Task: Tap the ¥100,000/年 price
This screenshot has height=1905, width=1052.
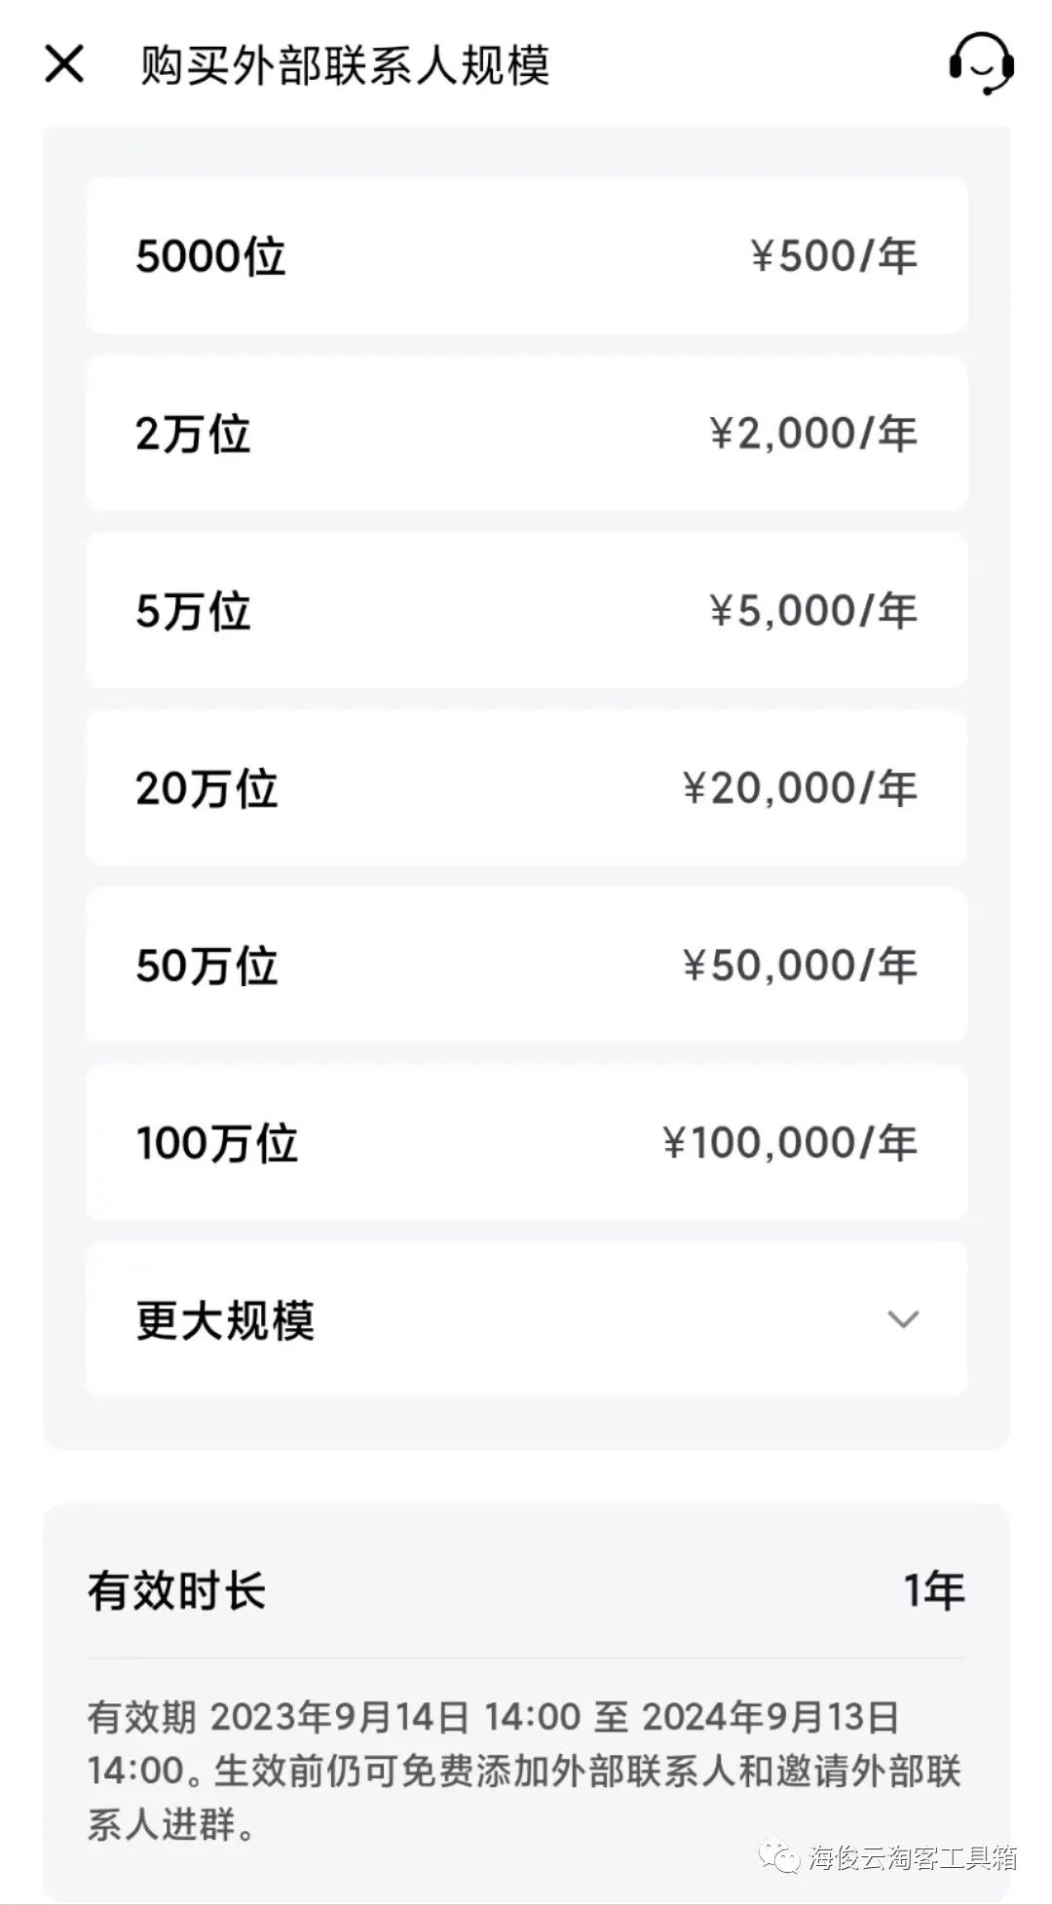Action: 789,1143
